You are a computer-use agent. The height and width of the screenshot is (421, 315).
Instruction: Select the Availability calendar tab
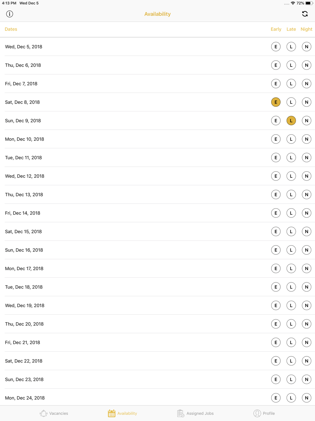[123, 413]
